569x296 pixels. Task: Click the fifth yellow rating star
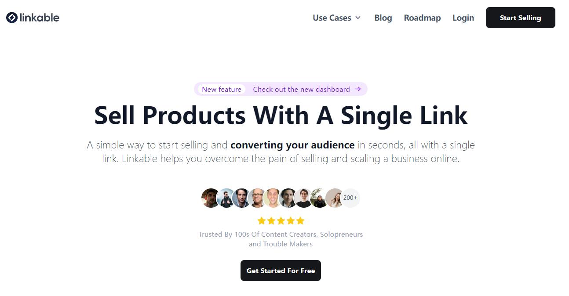click(299, 220)
